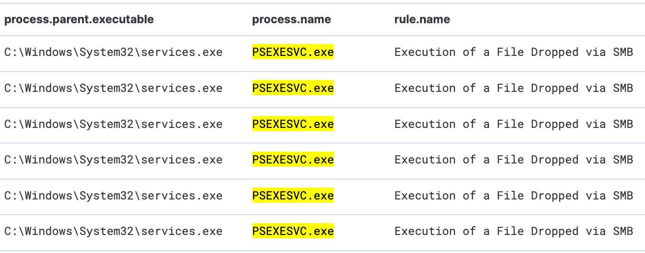Click highlighted PSEXESVC.exe in first row
Viewport: 645px width, 253px height.
point(293,52)
